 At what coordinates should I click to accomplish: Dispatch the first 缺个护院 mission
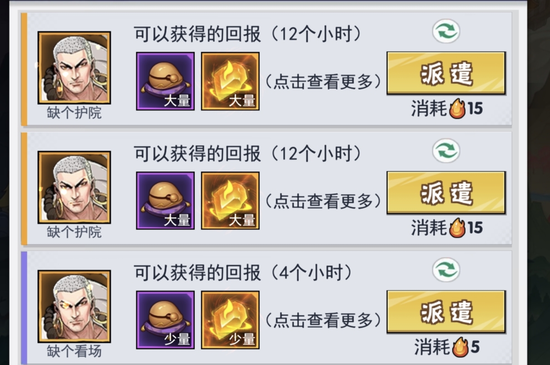pyautogui.click(x=446, y=73)
